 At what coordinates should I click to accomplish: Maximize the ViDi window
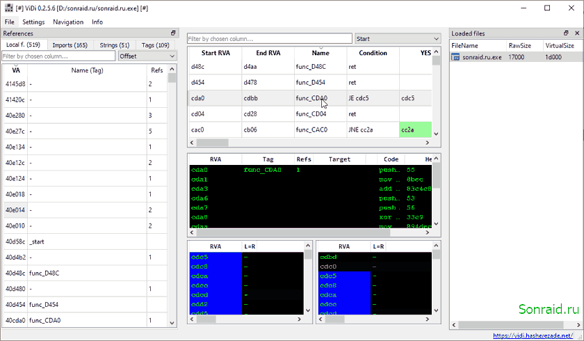pyautogui.click(x=547, y=8)
